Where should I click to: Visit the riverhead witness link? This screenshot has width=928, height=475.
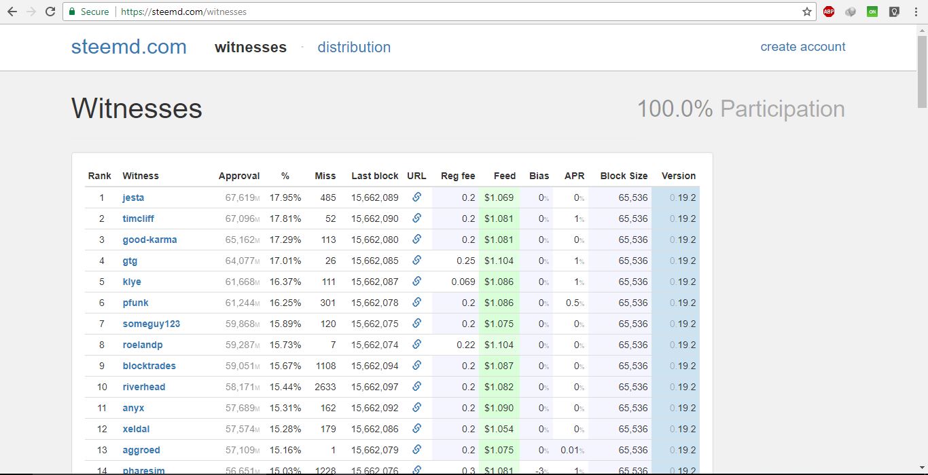pyautogui.click(x=144, y=387)
